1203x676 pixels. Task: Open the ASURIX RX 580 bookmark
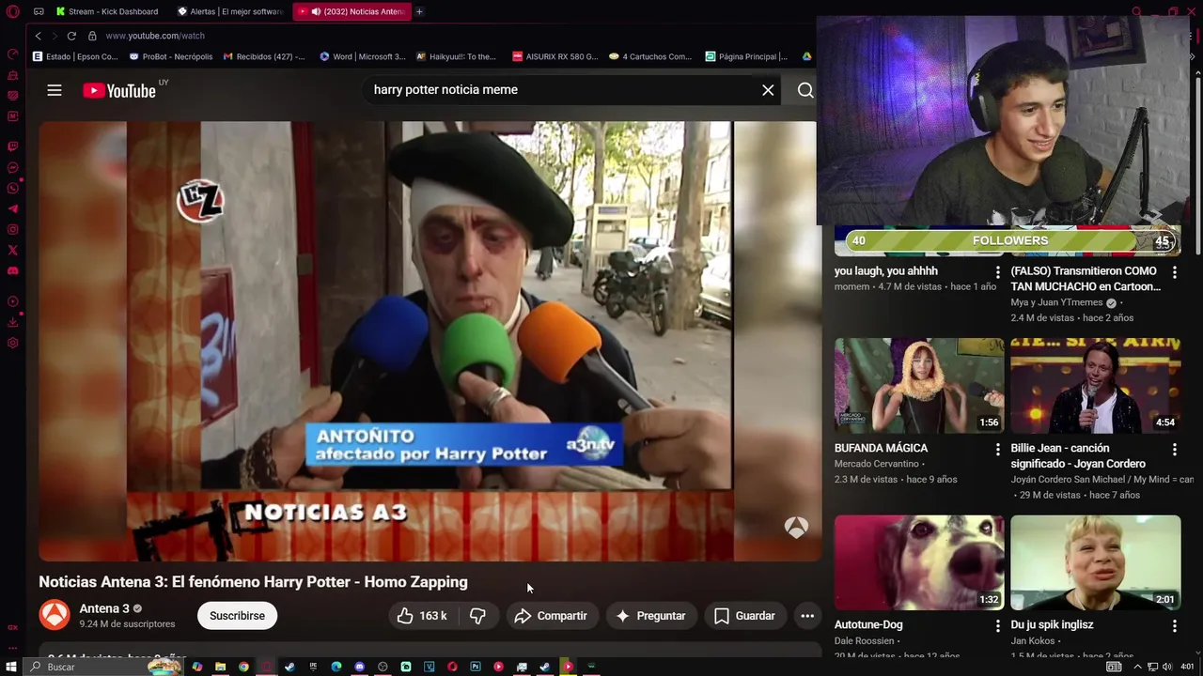coord(555,56)
